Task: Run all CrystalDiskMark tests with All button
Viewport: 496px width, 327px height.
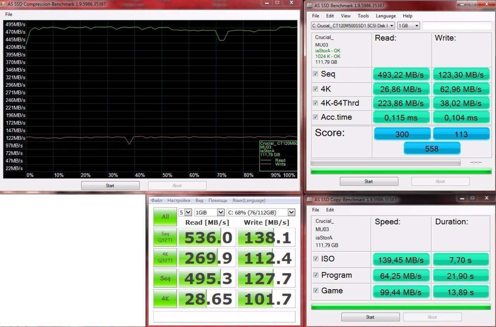Action: tap(165, 217)
